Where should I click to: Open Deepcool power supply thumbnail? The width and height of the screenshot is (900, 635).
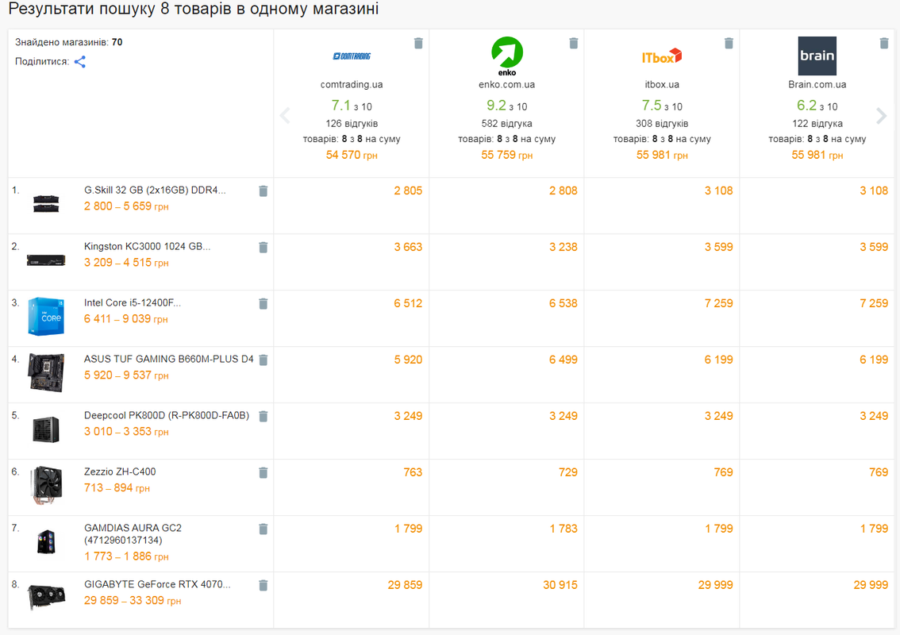click(46, 429)
